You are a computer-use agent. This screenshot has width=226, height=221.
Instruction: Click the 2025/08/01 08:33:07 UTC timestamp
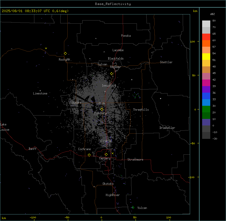[x=26, y=11]
